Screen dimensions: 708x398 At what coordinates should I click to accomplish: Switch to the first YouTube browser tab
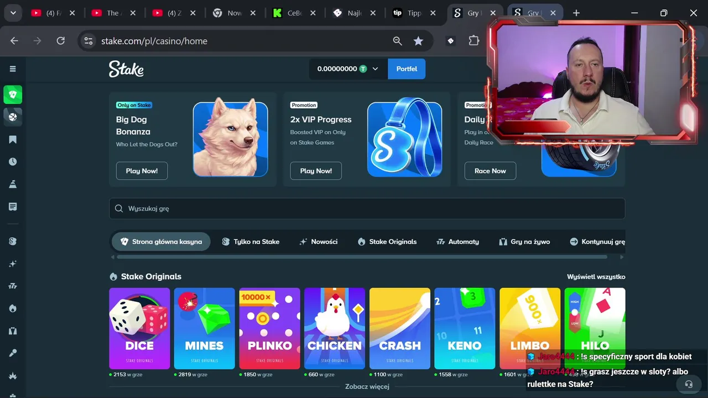coord(53,13)
